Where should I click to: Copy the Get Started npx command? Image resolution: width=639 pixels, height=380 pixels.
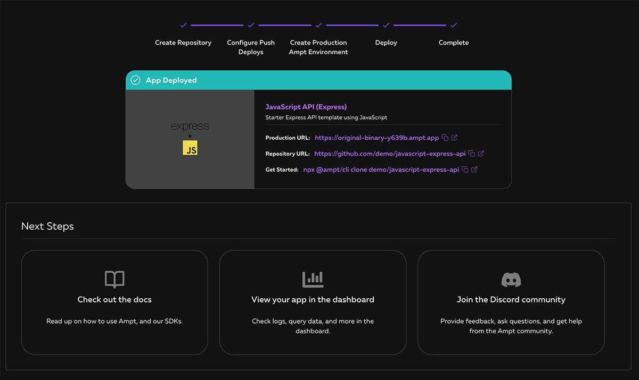point(465,170)
